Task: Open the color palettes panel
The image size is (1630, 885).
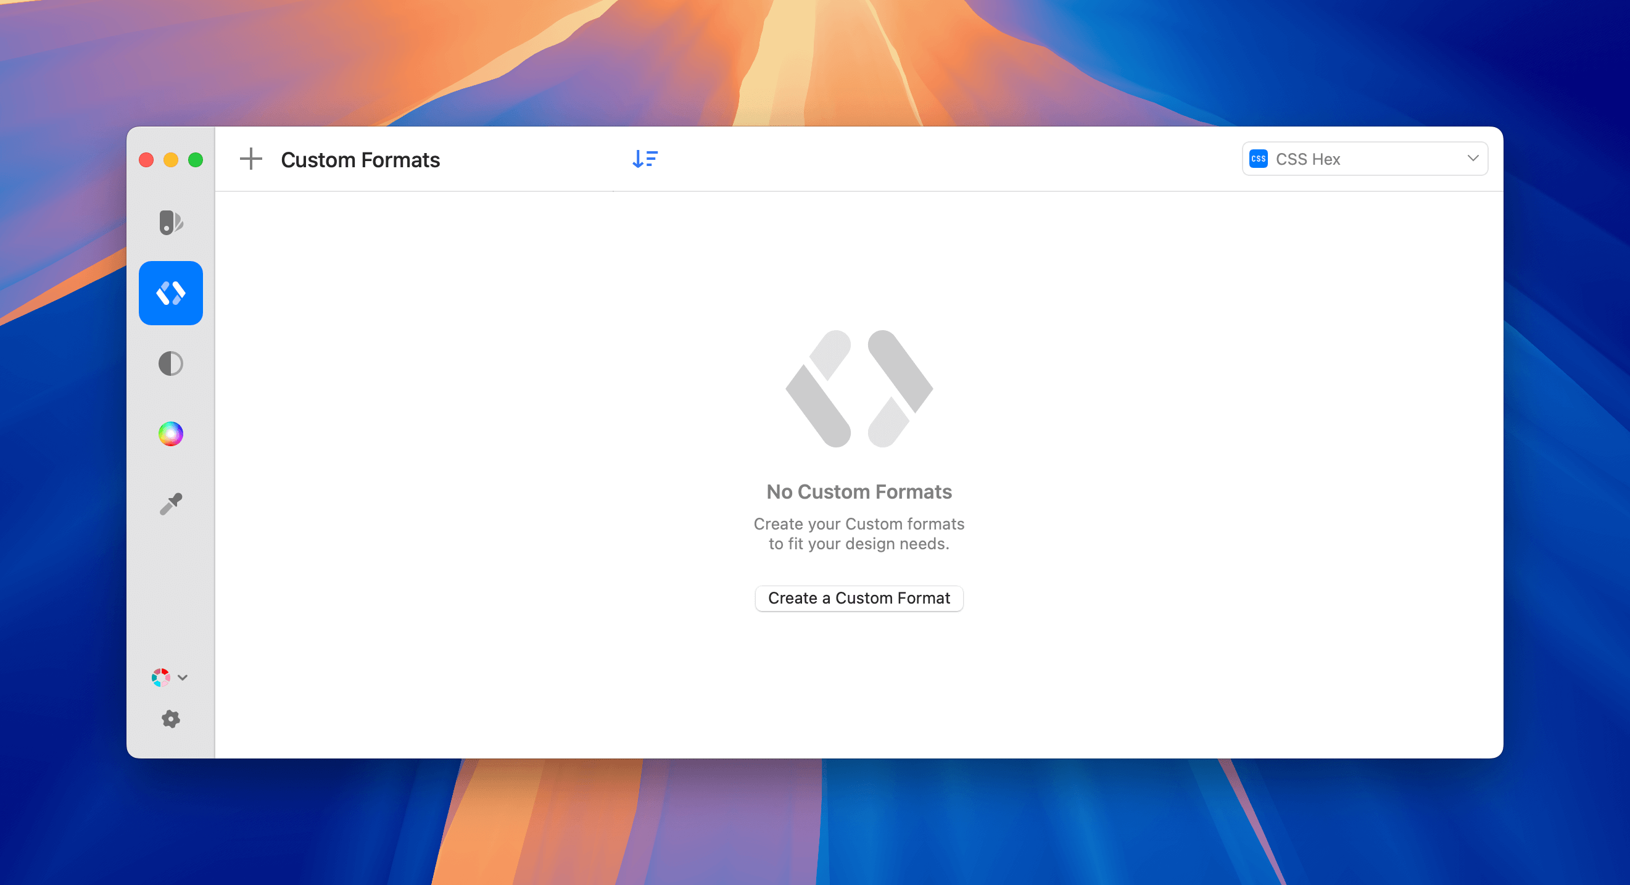Action: coord(170,223)
